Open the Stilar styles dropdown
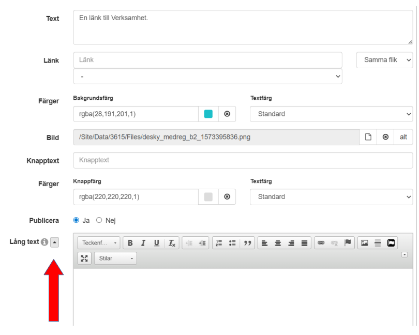Image resolution: width=419 pixels, height=335 pixels. pos(115,257)
